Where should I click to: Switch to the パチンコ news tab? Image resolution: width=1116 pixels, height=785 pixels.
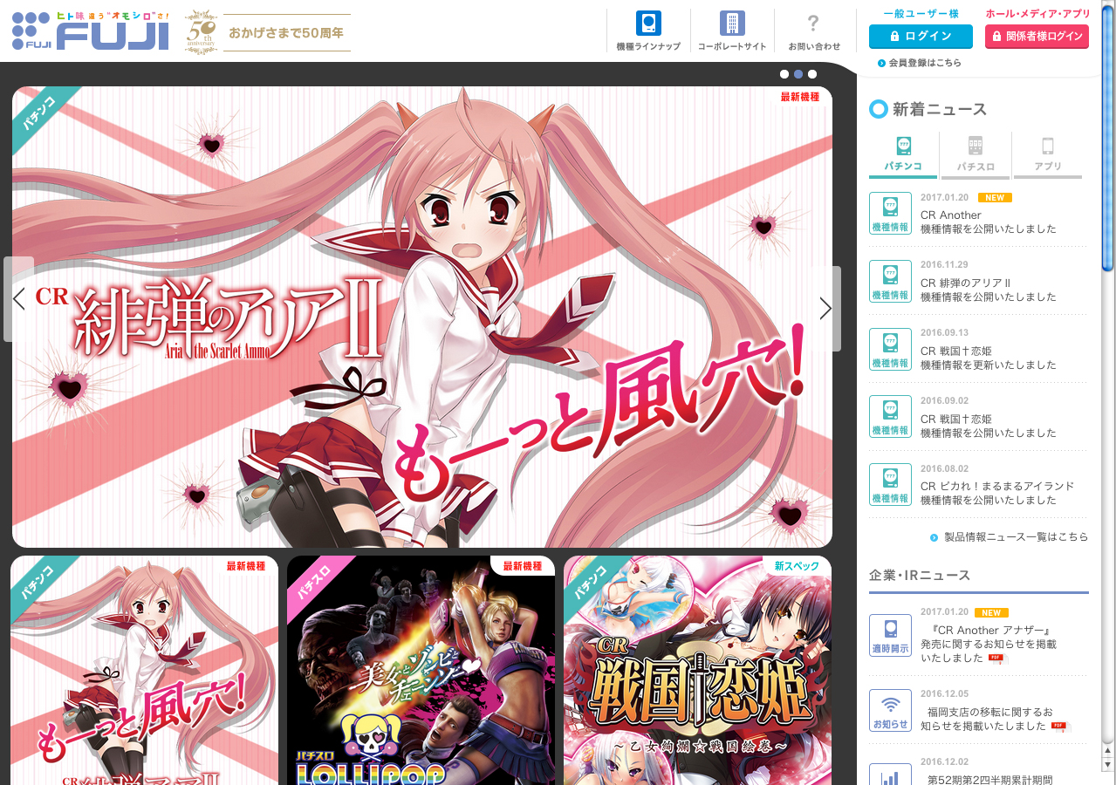pos(903,155)
